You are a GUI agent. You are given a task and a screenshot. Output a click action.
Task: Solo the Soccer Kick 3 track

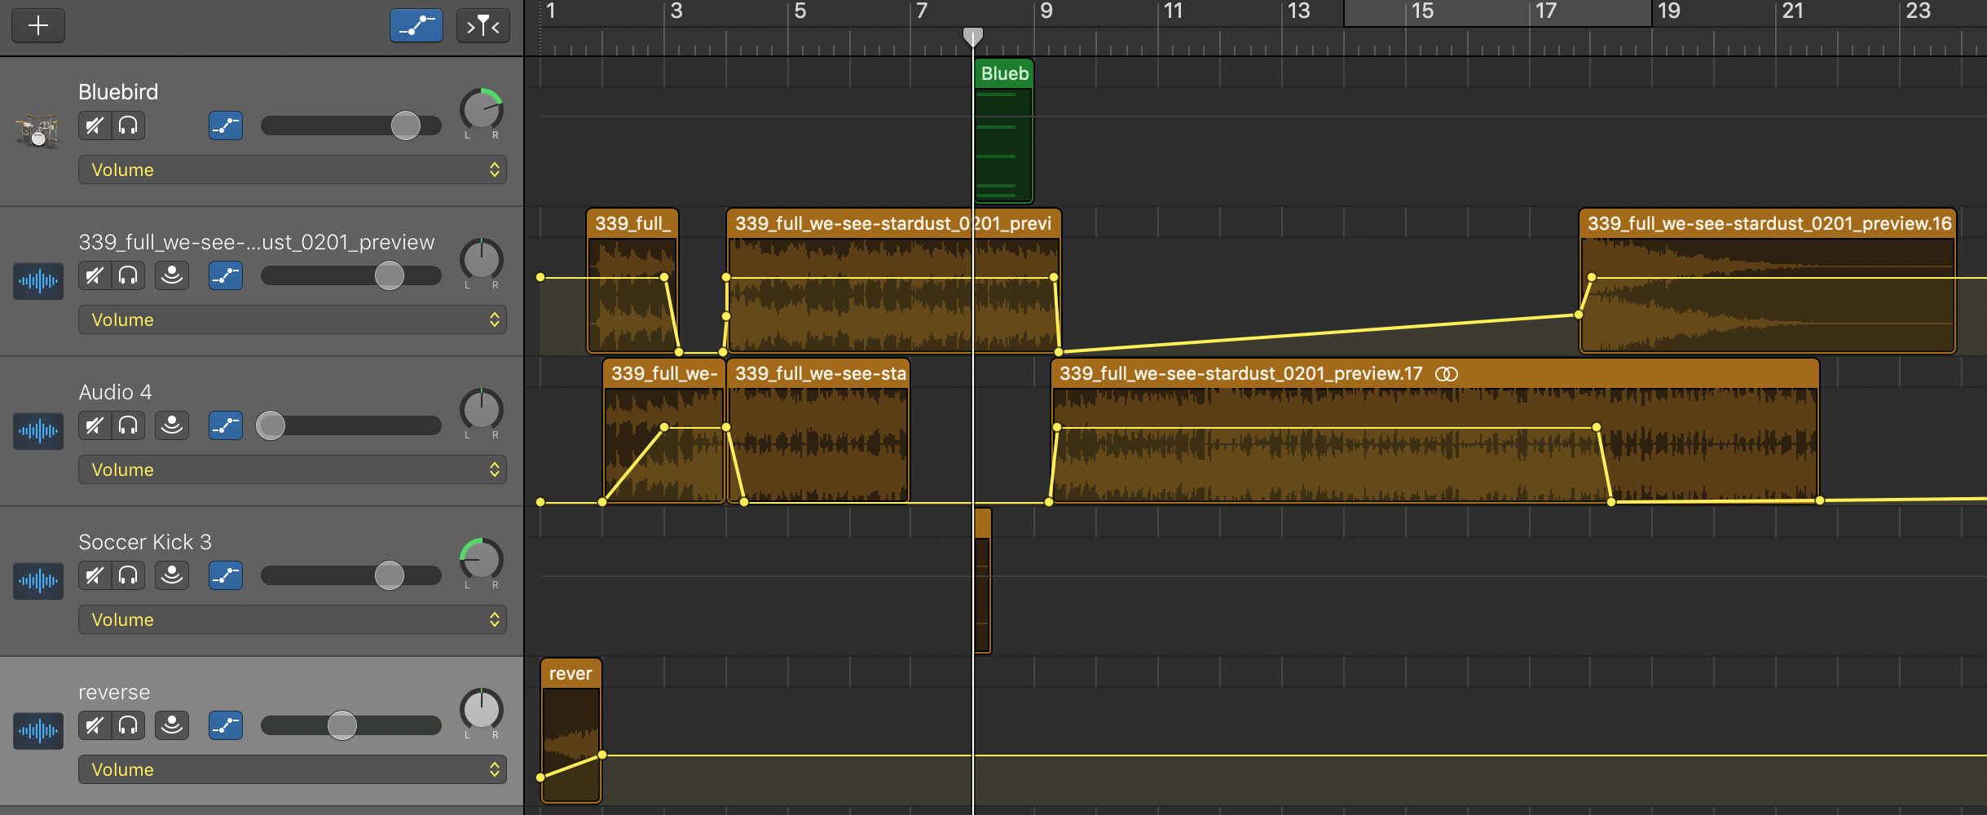tap(128, 575)
